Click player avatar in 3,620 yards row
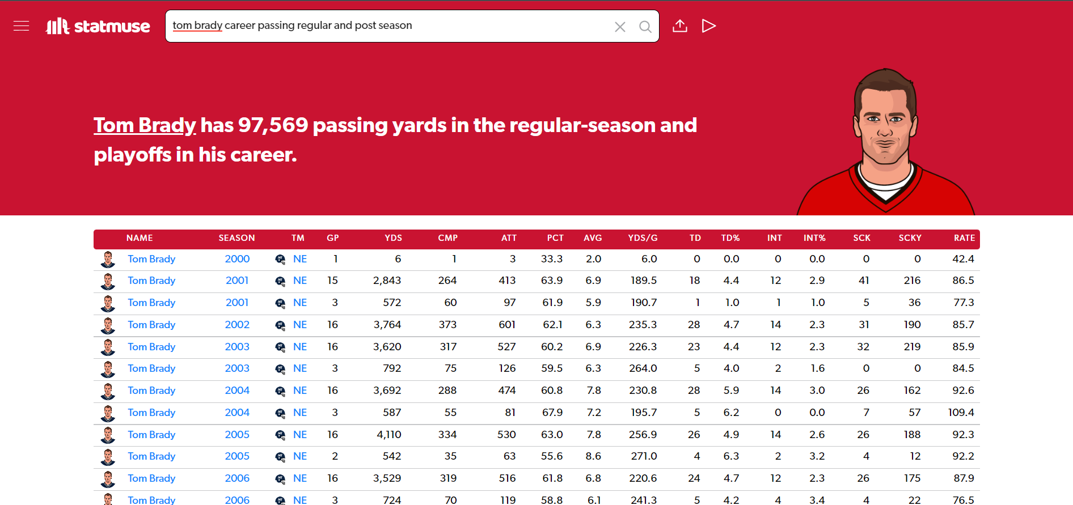This screenshot has height=505, width=1073. click(x=108, y=347)
